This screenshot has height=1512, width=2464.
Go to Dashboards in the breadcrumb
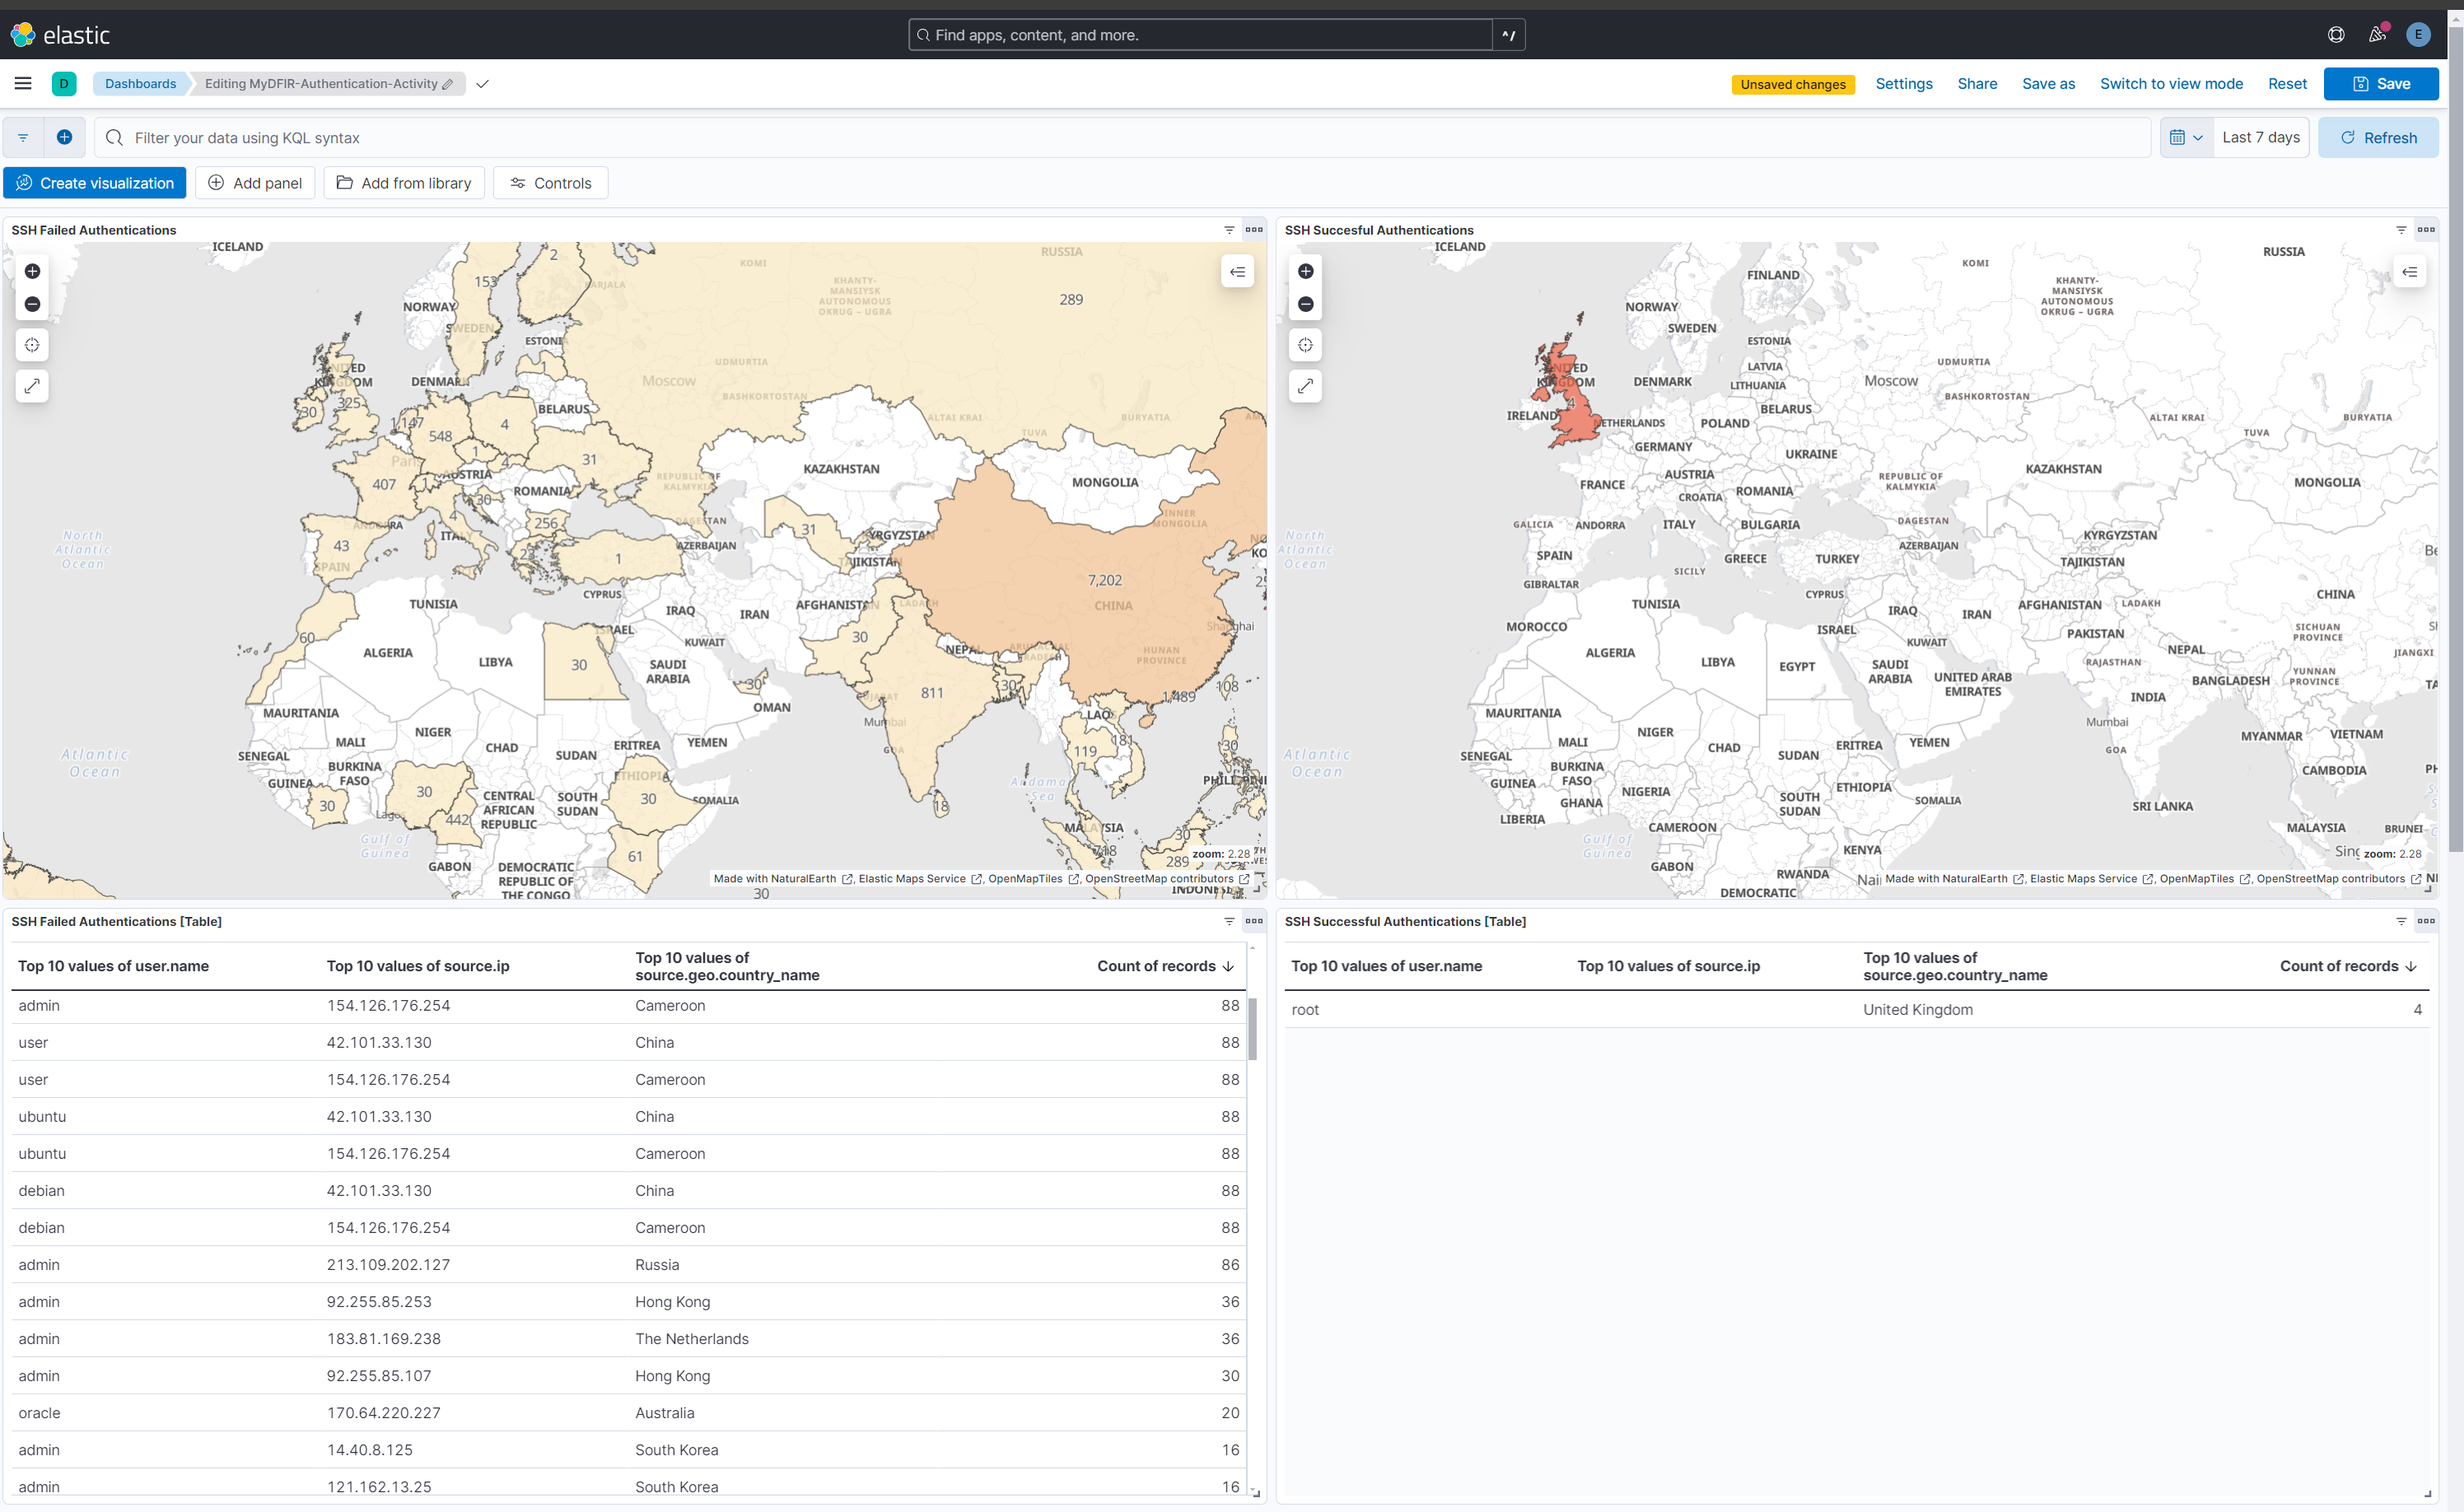tap(140, 83)
